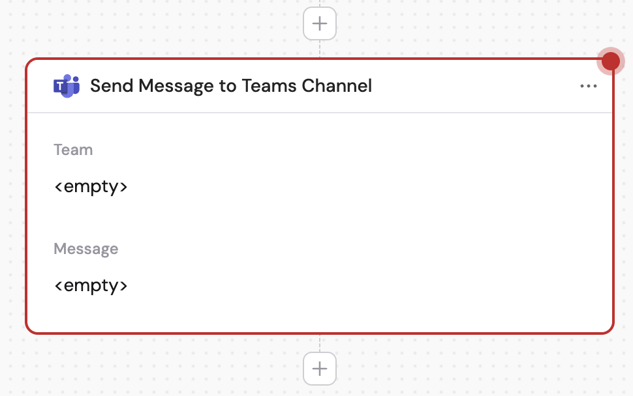Click the Team field's empty value
Image resolution: width=633 pixels, height=396 pixels.
pos(91,186)
